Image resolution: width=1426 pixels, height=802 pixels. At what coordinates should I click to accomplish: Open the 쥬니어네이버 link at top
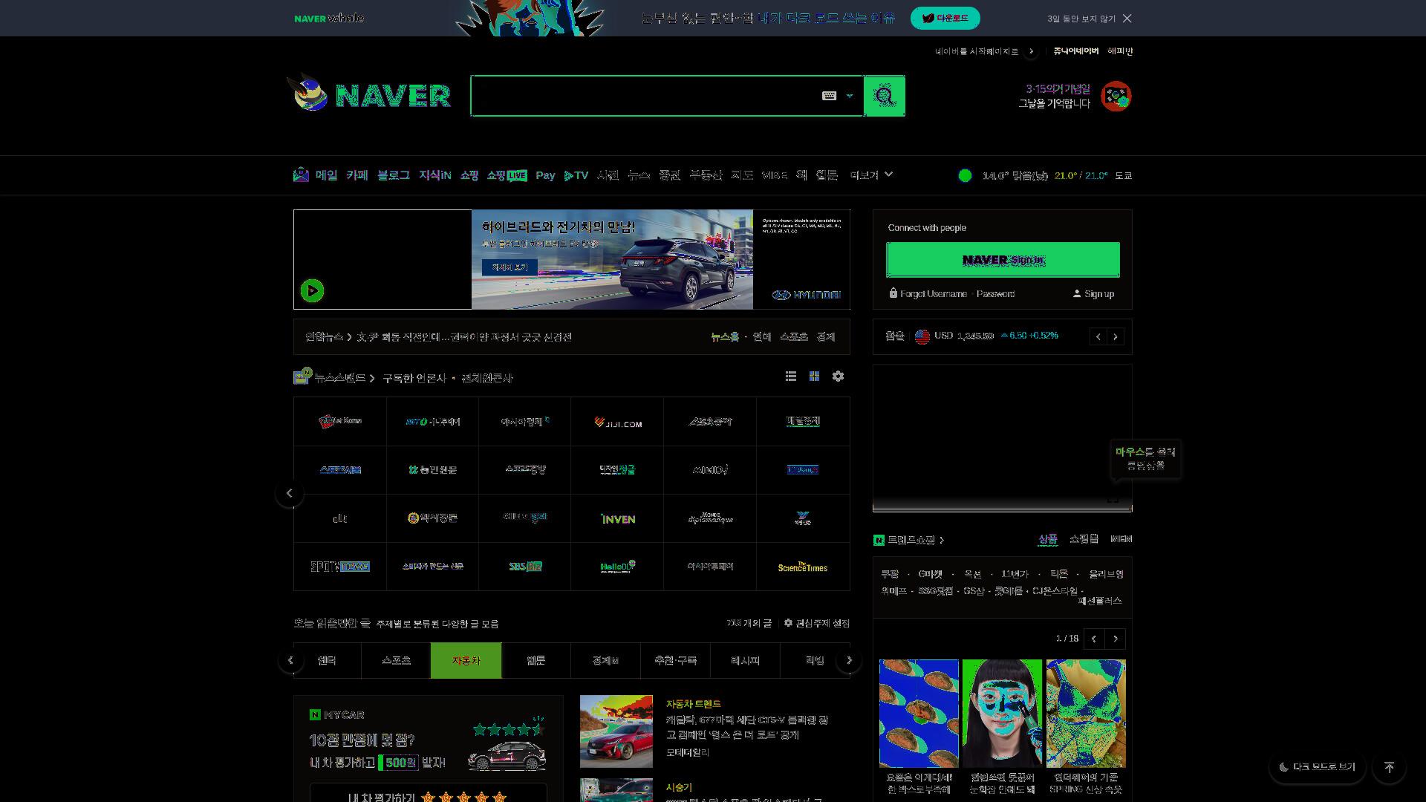pos(1075,51)
